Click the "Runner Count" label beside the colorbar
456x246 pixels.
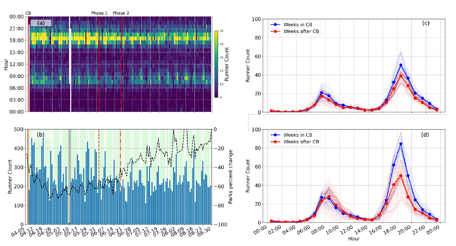tap(227, 64)
